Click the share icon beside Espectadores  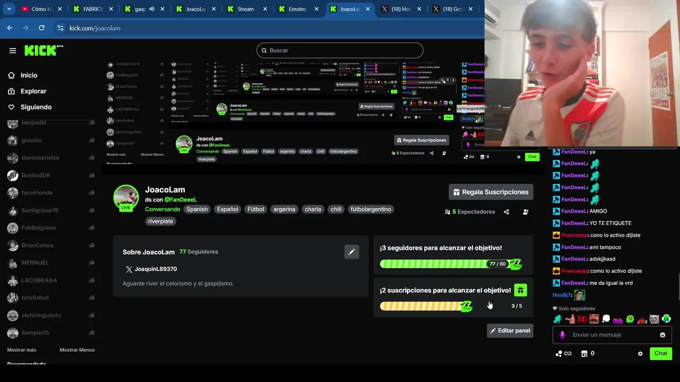506,212
